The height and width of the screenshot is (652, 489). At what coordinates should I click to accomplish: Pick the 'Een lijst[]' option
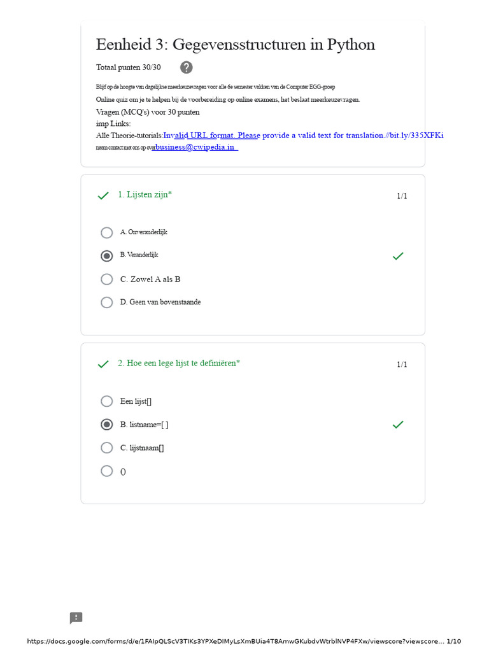point(107,401)
